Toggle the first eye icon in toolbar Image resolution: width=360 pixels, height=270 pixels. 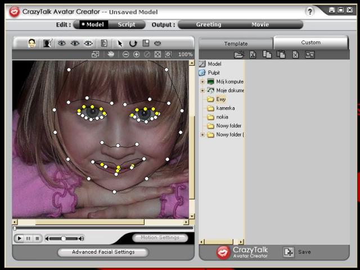(62, 43)
